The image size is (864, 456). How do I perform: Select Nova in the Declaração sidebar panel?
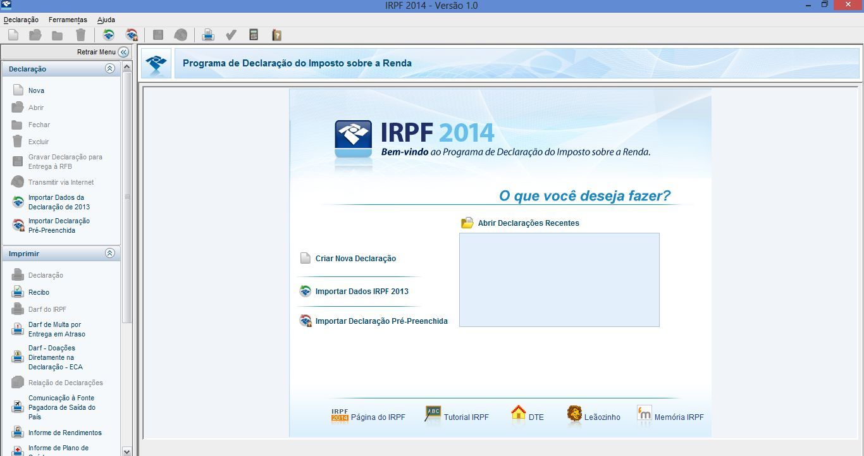tap(28, 90)
